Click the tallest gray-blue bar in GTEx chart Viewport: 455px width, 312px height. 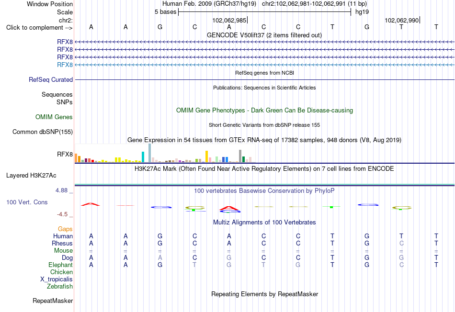click(150, 153)
